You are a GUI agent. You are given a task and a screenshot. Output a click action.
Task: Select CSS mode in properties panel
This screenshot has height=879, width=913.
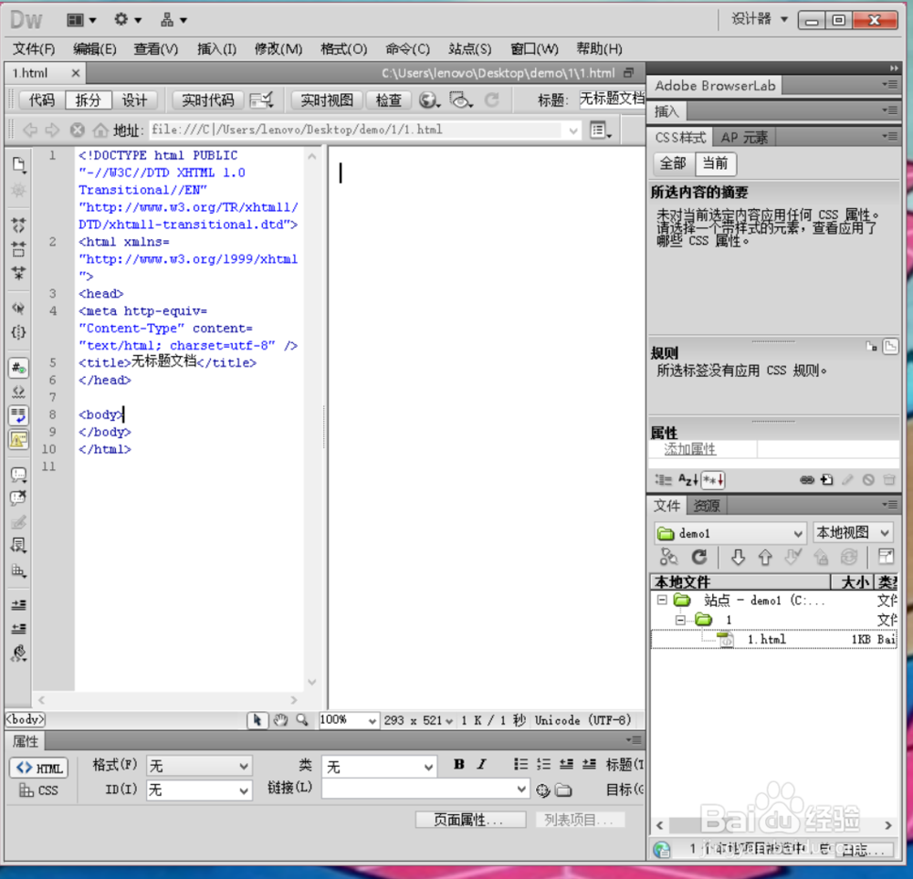39,790
